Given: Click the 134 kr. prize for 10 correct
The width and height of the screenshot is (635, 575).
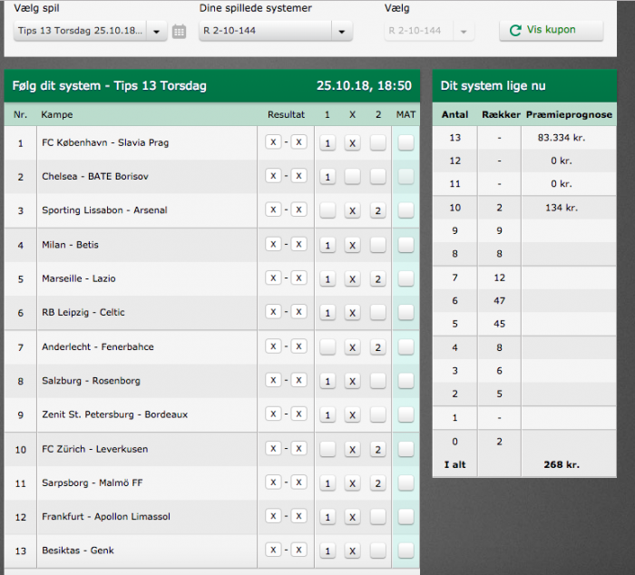Looking at the screenshot, I should (x=562, y=208).
